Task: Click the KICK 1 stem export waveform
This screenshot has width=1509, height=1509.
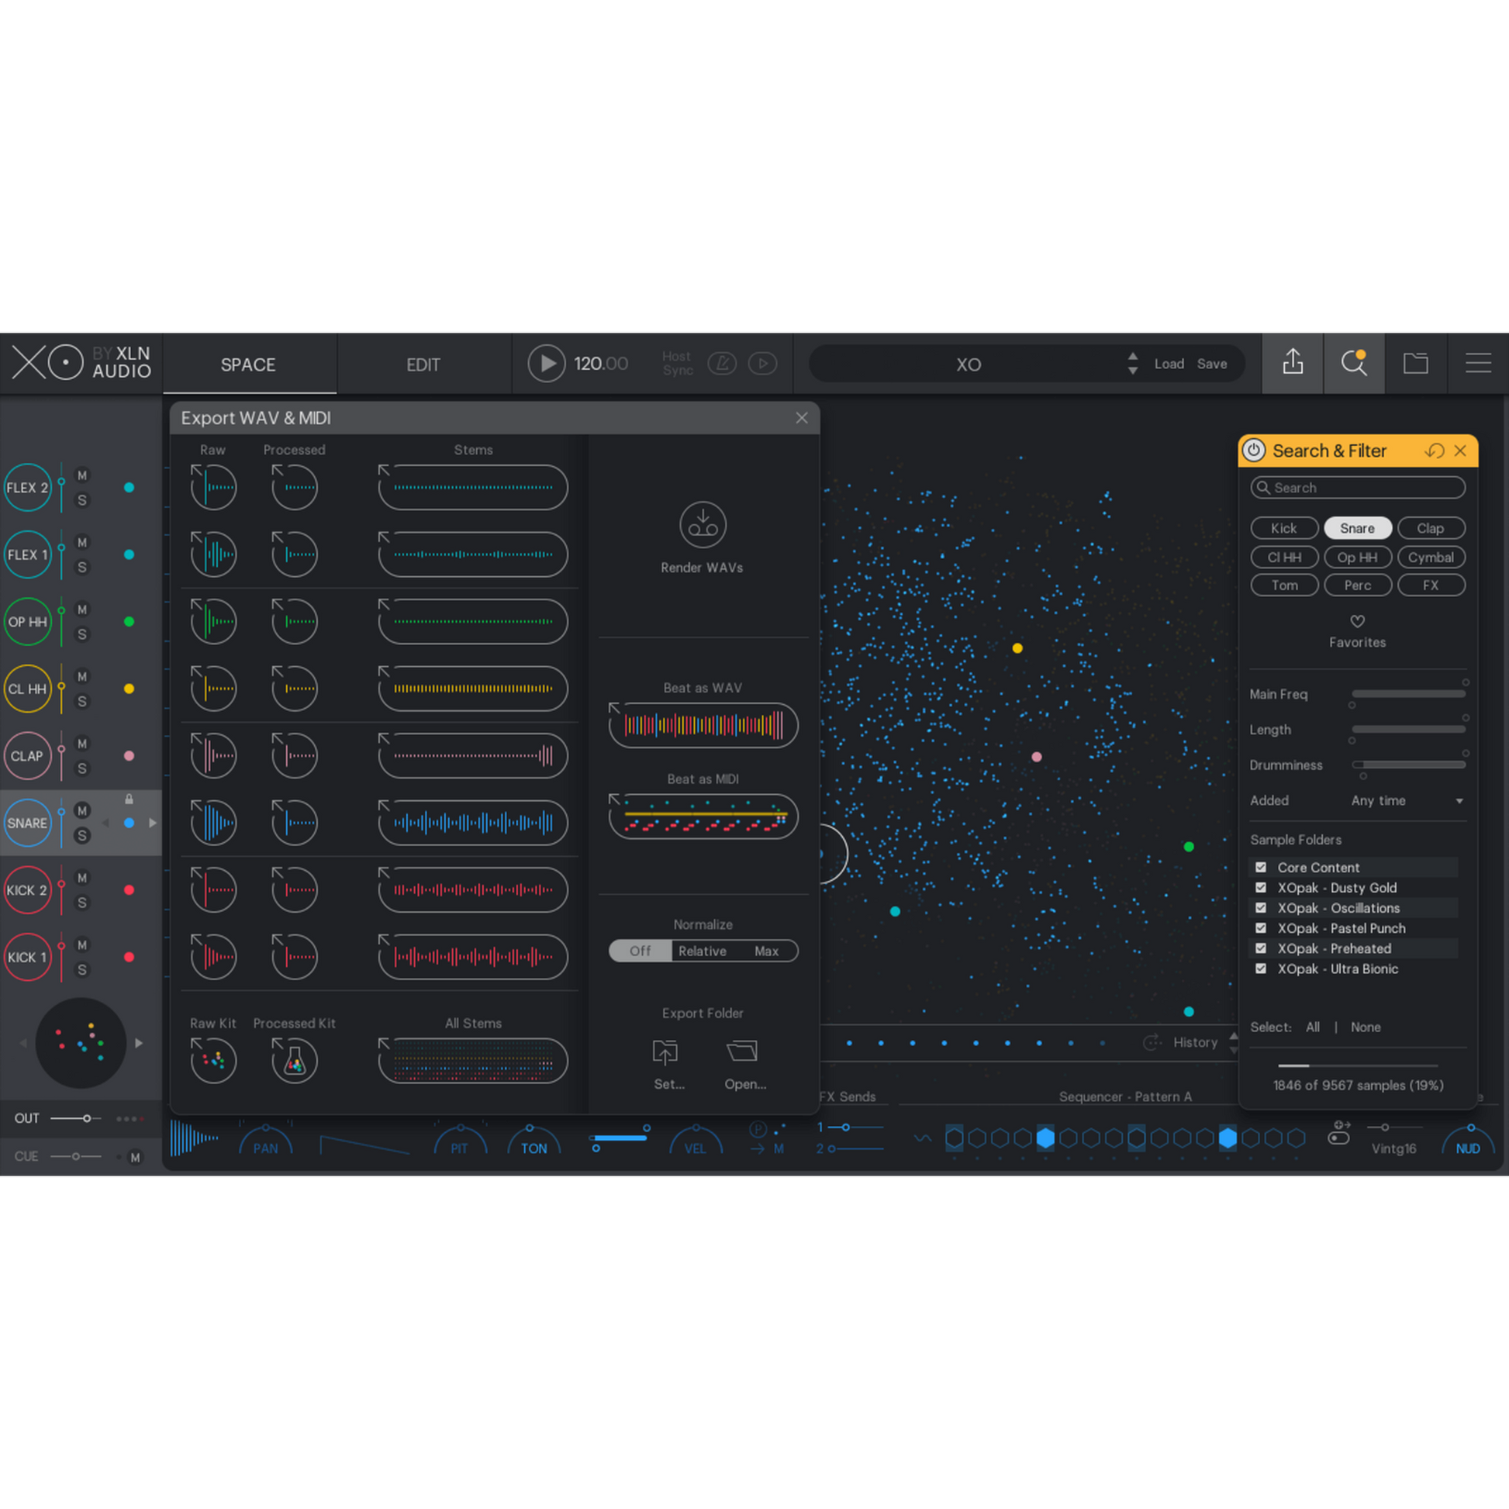Action: coord(473,957)
